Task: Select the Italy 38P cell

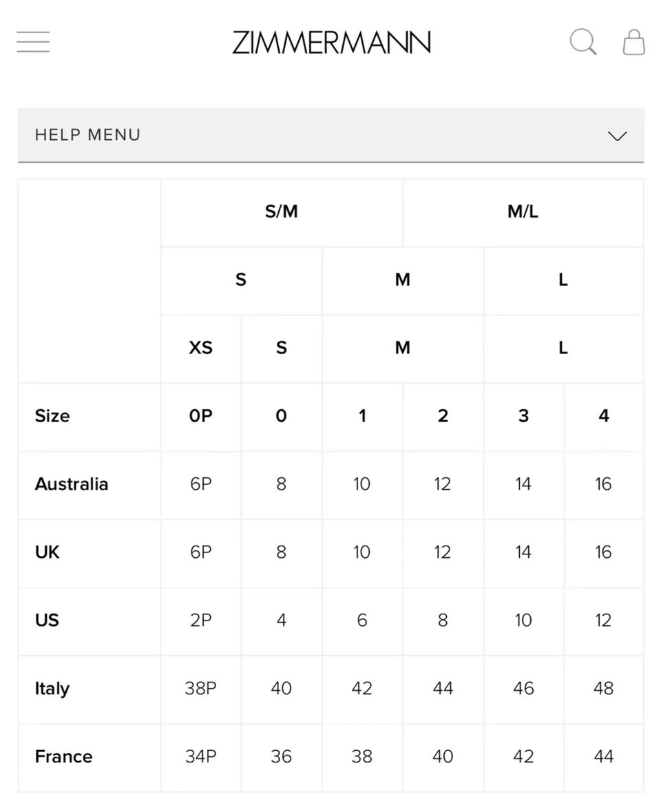Action: (200, 689)
